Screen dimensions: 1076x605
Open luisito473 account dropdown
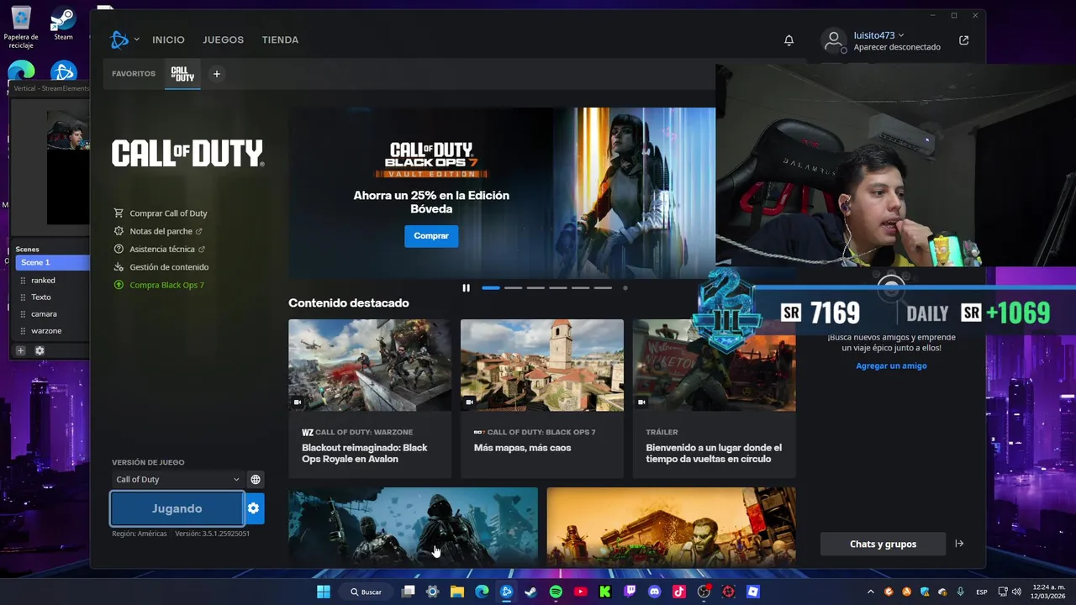[878, 35]
